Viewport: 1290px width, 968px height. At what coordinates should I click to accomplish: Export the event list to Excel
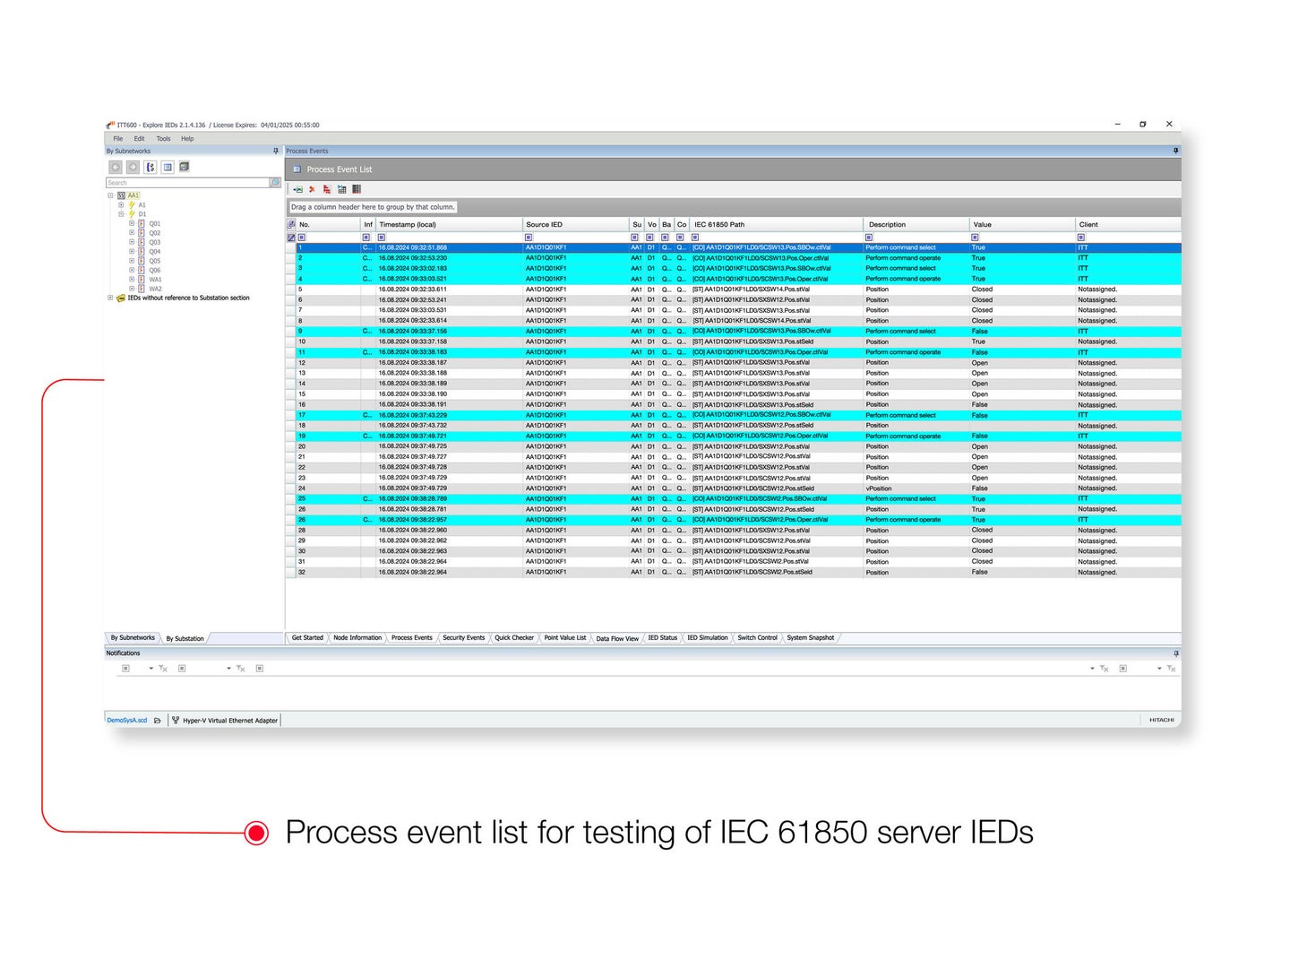(297, 189)
